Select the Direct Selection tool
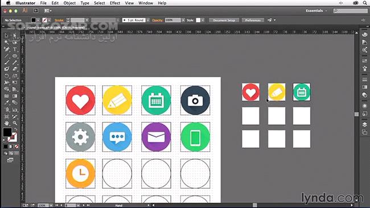Viewport: 370px width, 208px height. coord(15,36)
